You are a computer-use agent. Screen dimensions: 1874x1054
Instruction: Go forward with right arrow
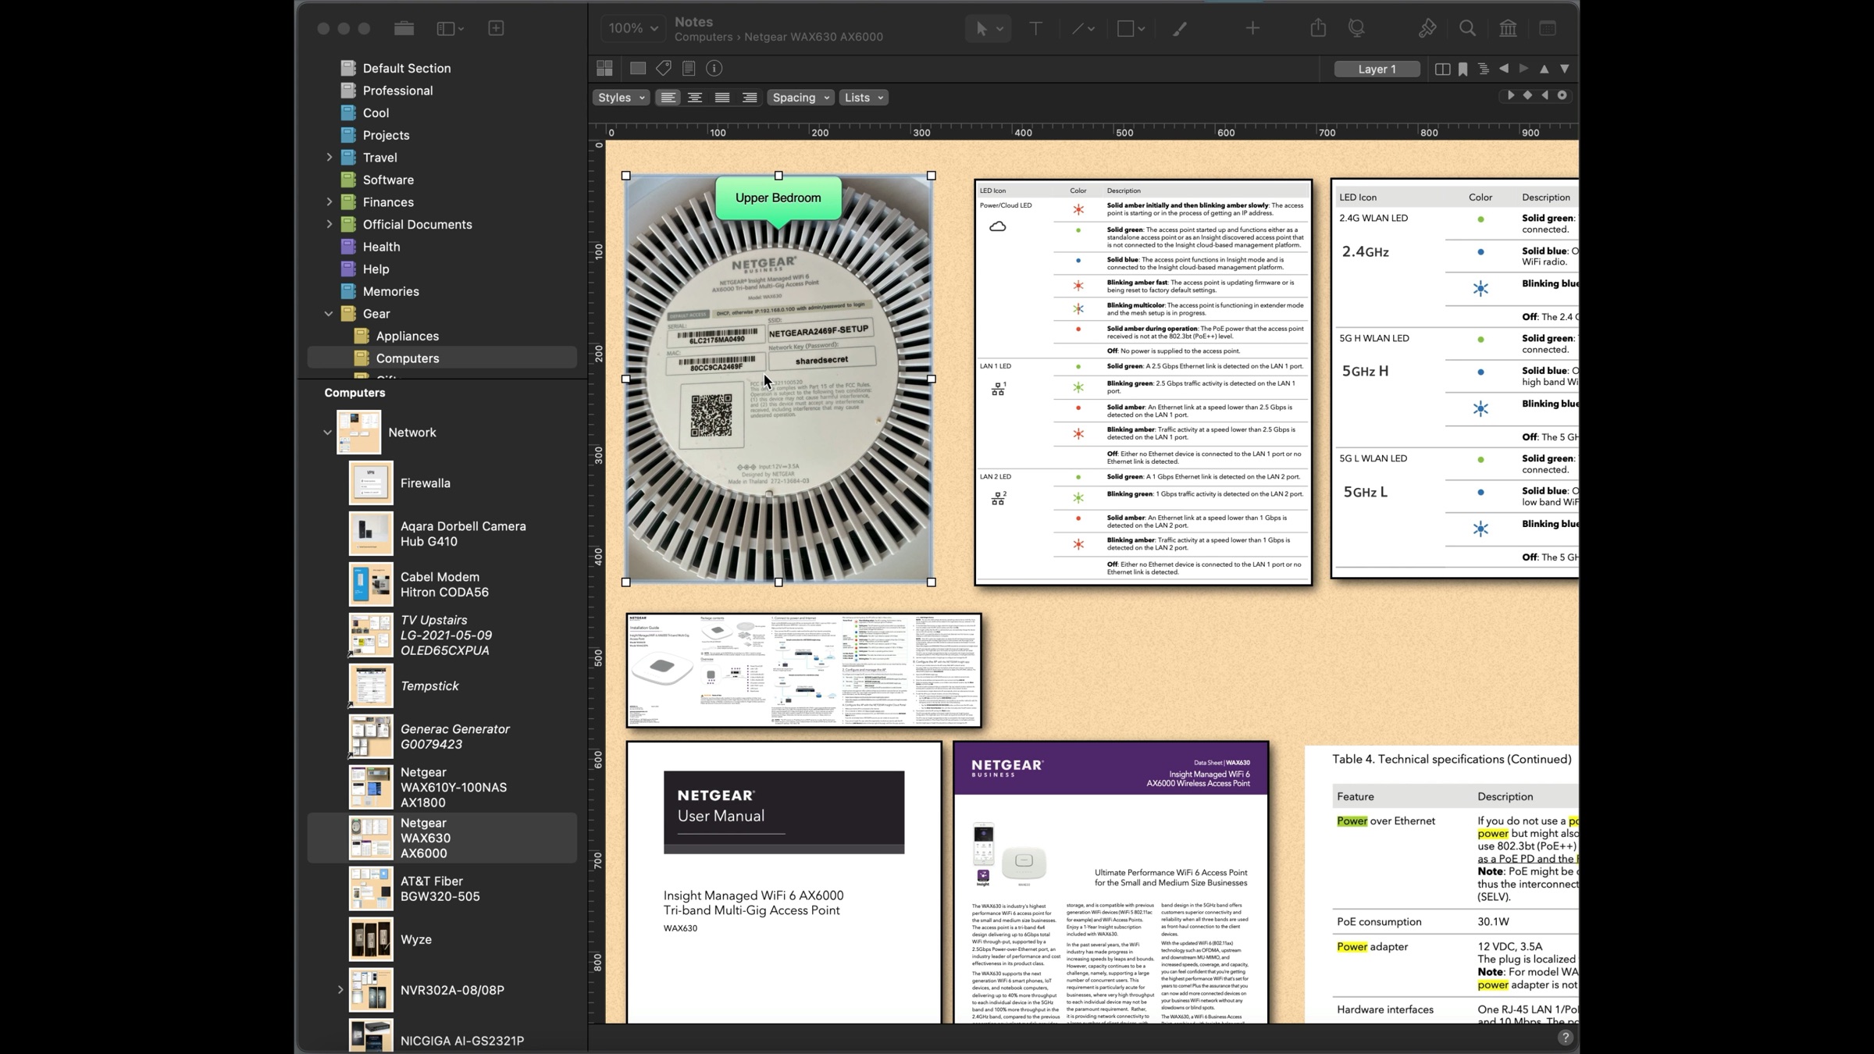(1523, 69)
